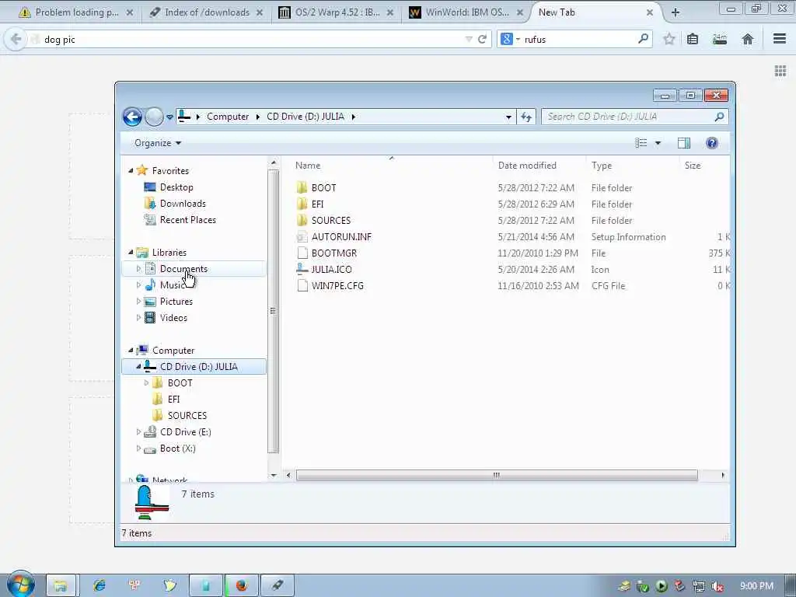Open BOOT folder in file list
This screenshot has width=796, height=597.
click(324, 188)
